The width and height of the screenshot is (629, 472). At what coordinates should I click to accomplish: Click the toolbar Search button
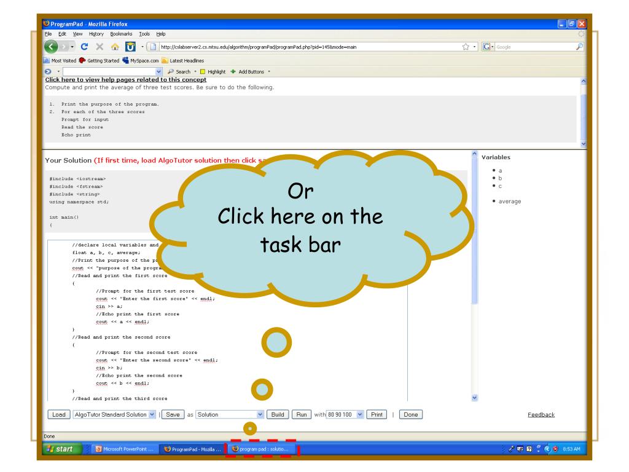(179, 72)
